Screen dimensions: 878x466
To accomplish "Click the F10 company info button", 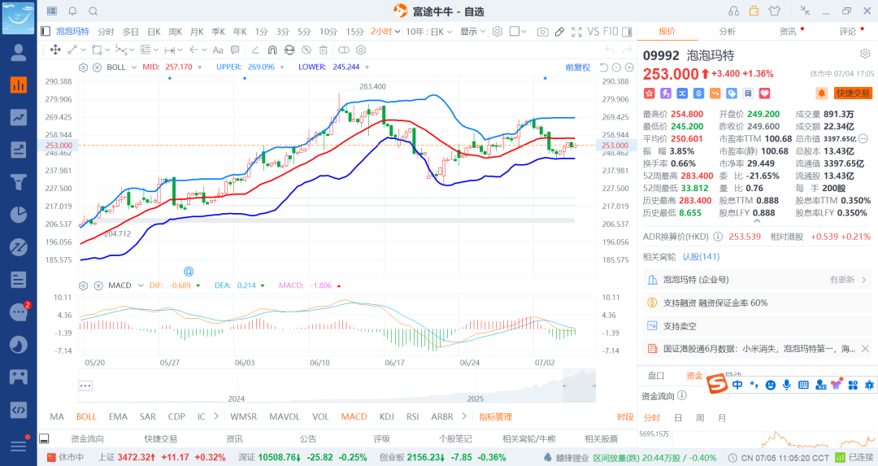I will click(x=611, y=32).
